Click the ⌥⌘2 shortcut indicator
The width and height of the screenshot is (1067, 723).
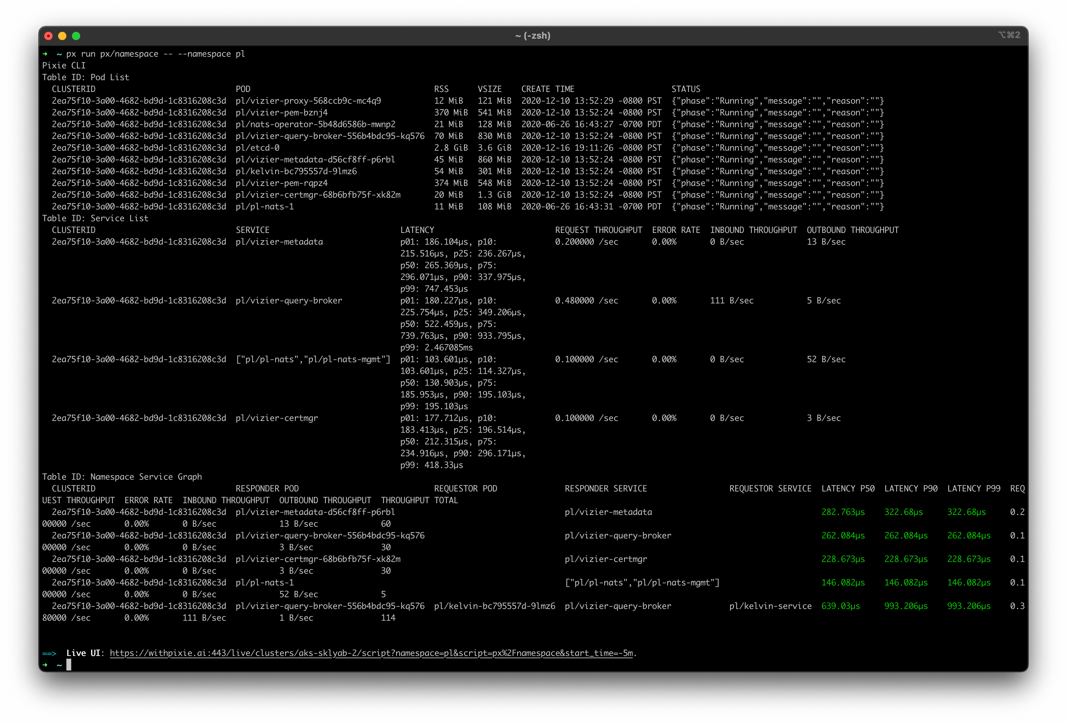click(x=1009, y=35)
